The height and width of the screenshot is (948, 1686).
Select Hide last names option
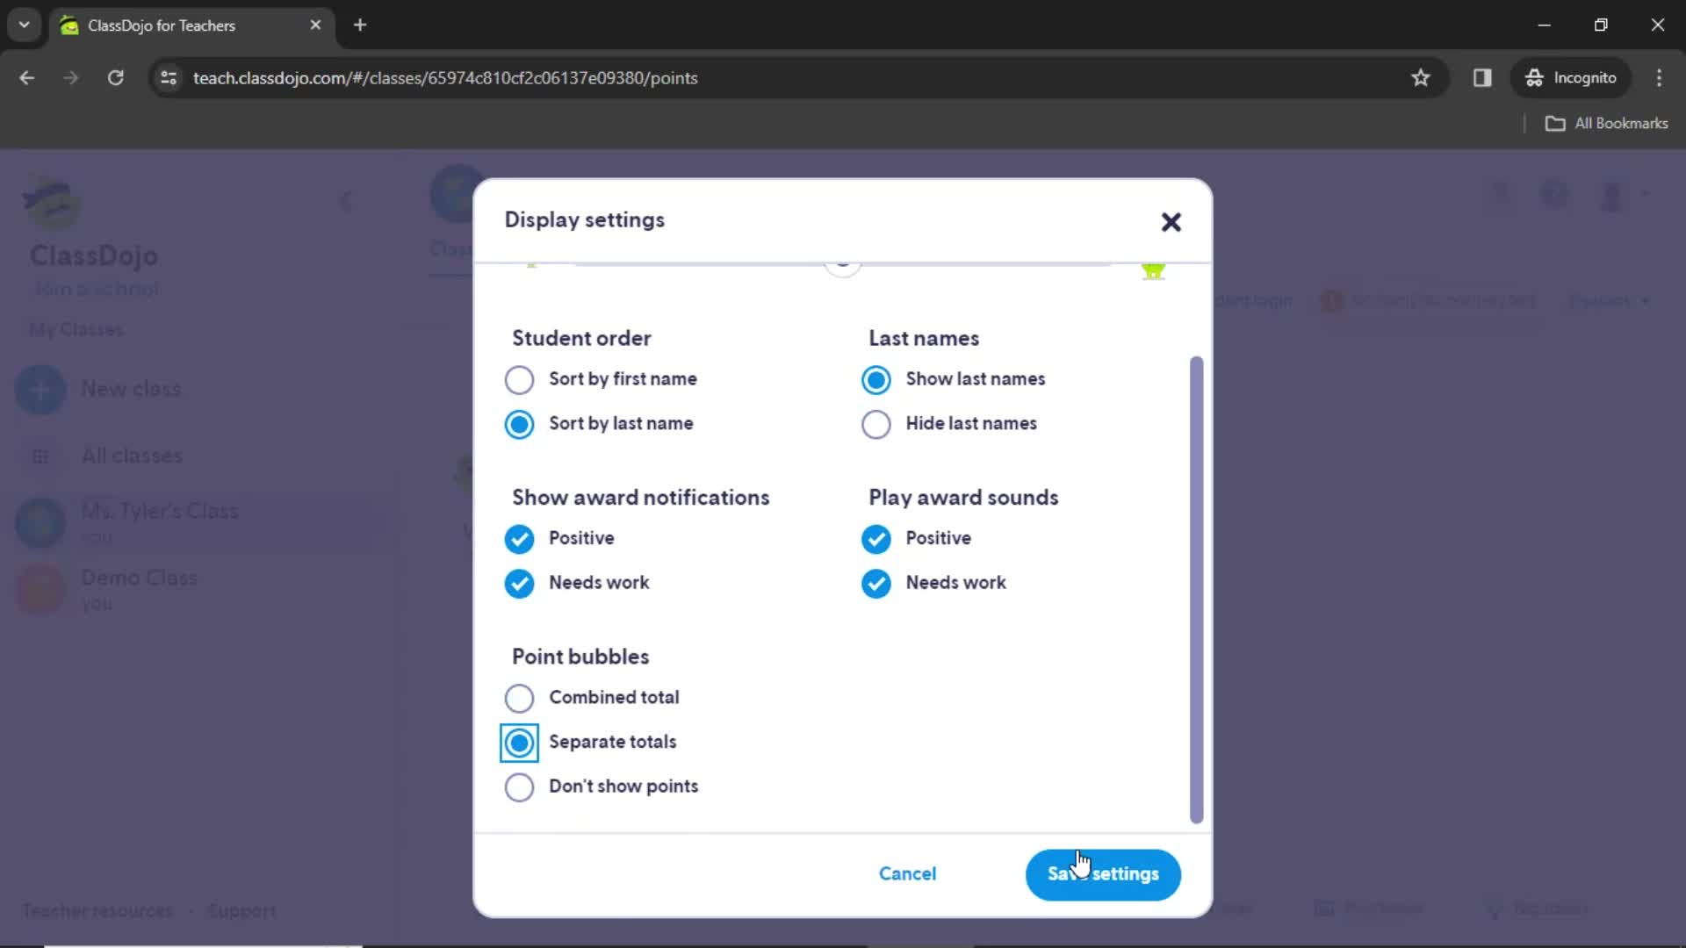coord(875,425)
